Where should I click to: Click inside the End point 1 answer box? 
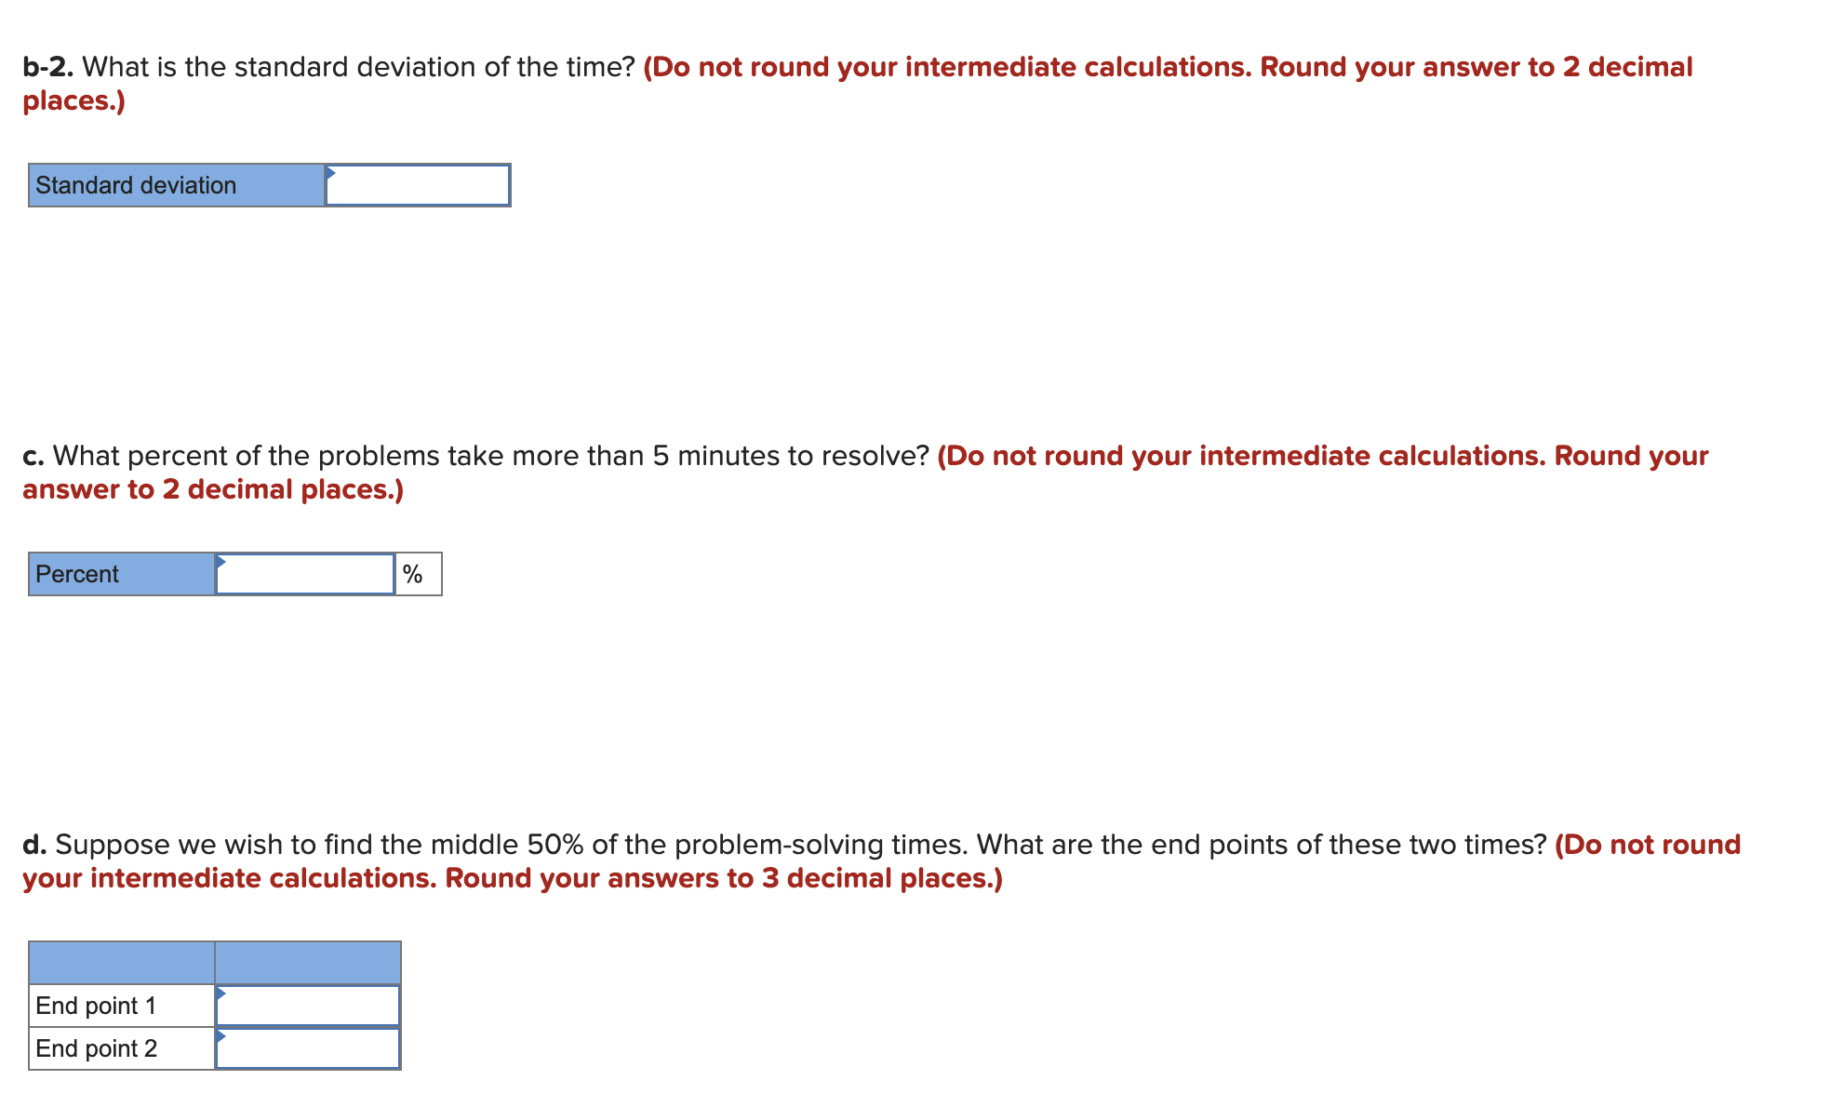pyautogui.click(x=307, y=1005)
